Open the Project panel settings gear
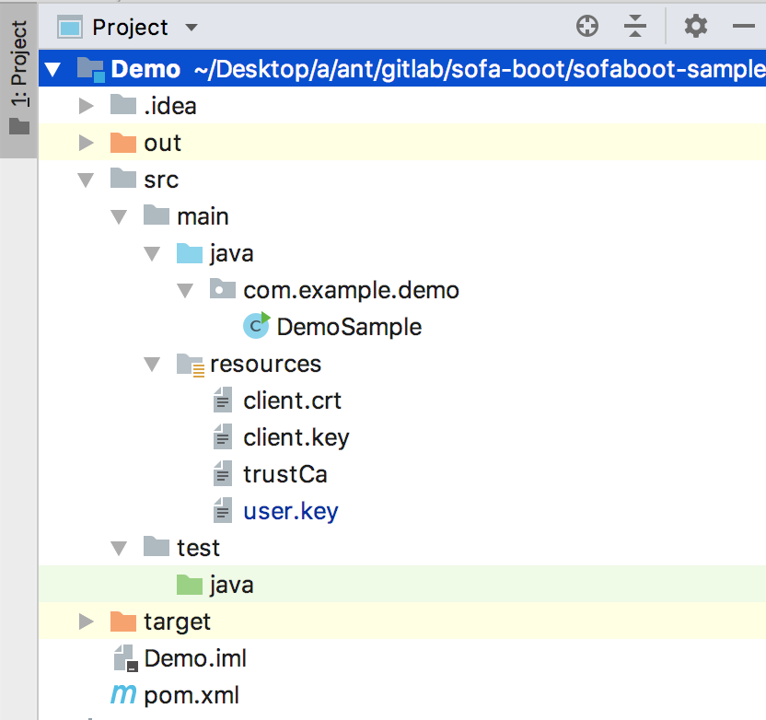This screenshot has height=720, width=766. point(695,26)
